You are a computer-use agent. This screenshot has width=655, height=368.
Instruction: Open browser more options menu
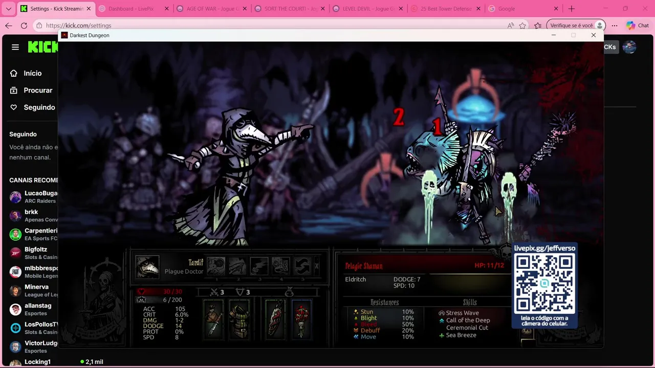[x=615, y=26]
